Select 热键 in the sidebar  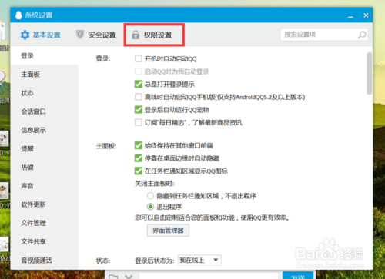point(45,168)
